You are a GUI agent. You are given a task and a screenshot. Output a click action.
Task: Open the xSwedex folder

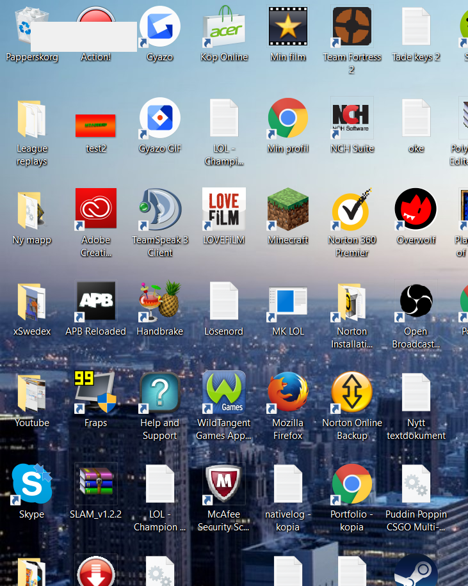point(31,301)
